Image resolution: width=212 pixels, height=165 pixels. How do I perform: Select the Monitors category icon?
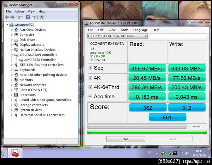click(16, 80)
